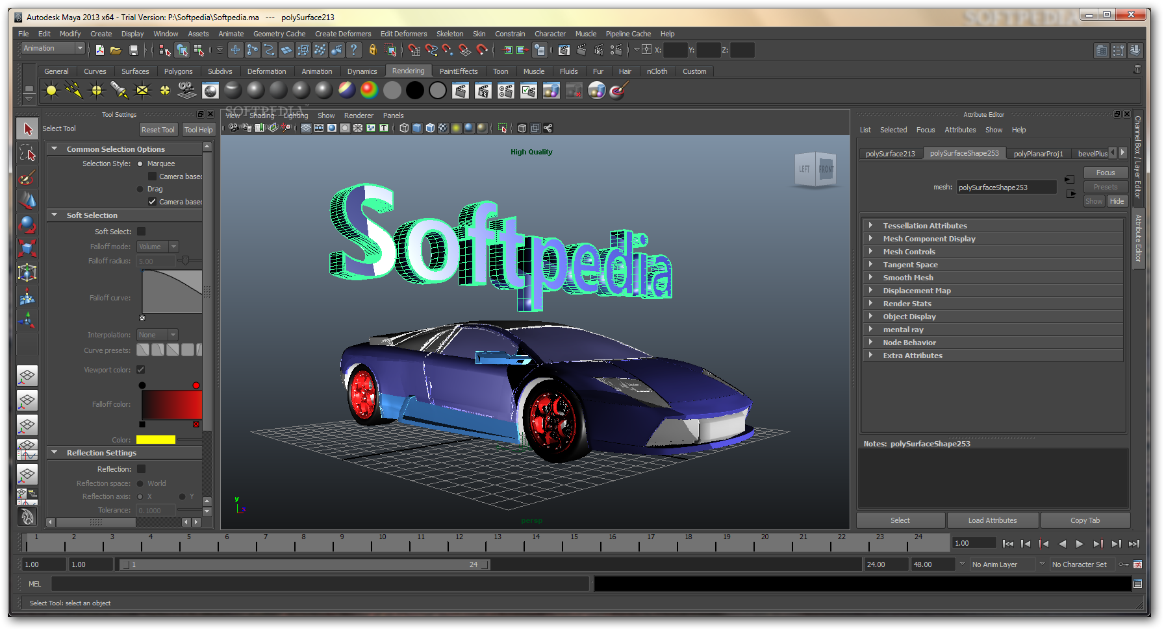This screenshot has height=630, width=1164.
Task: Click the Focus button in Attribute Editor
Action: coord(1106,173)
